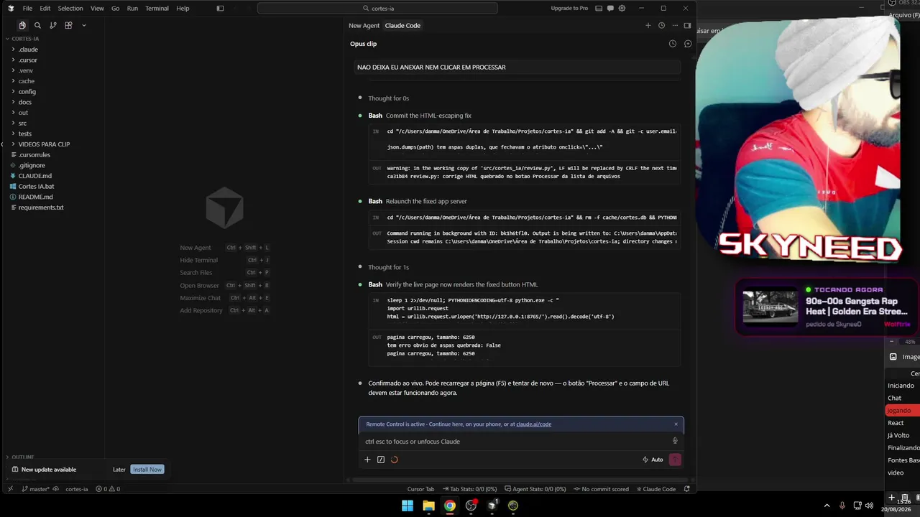
Task: Click the red send message button
Action: pyautogui.click(x=675, y=460)
